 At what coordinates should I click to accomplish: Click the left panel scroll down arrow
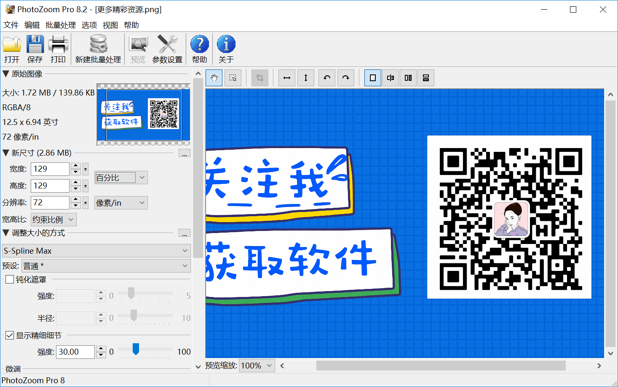(198, 367)
